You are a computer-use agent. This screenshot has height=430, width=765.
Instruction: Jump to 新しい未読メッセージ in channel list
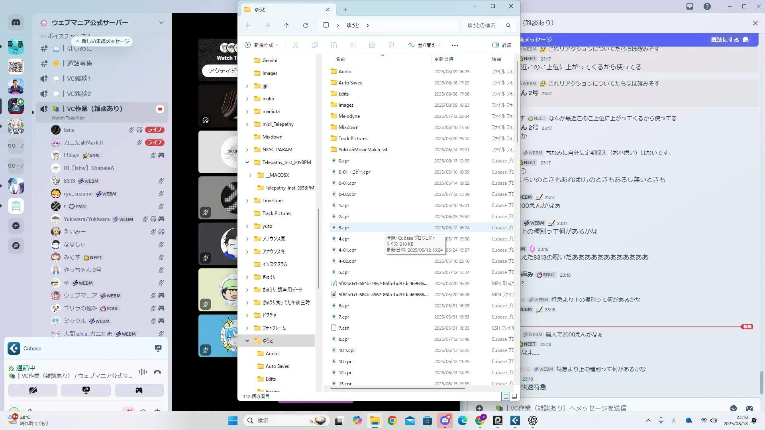102,41
